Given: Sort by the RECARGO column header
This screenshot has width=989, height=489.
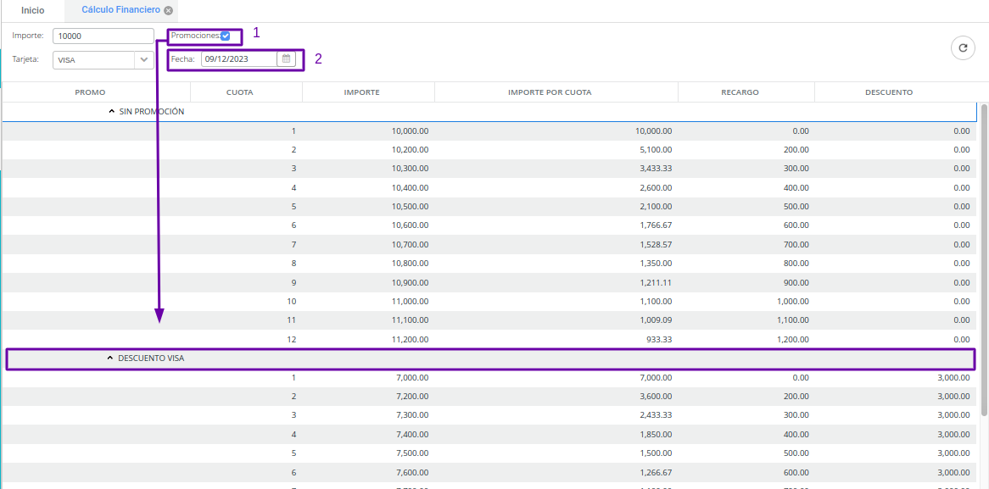Looking at the screenshot, I should [740, 92].
